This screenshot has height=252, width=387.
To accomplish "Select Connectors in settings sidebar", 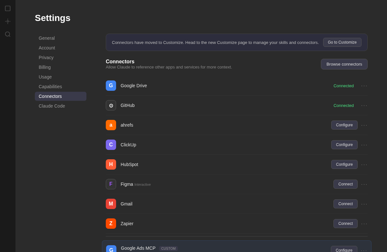I will tap(61, 96).
